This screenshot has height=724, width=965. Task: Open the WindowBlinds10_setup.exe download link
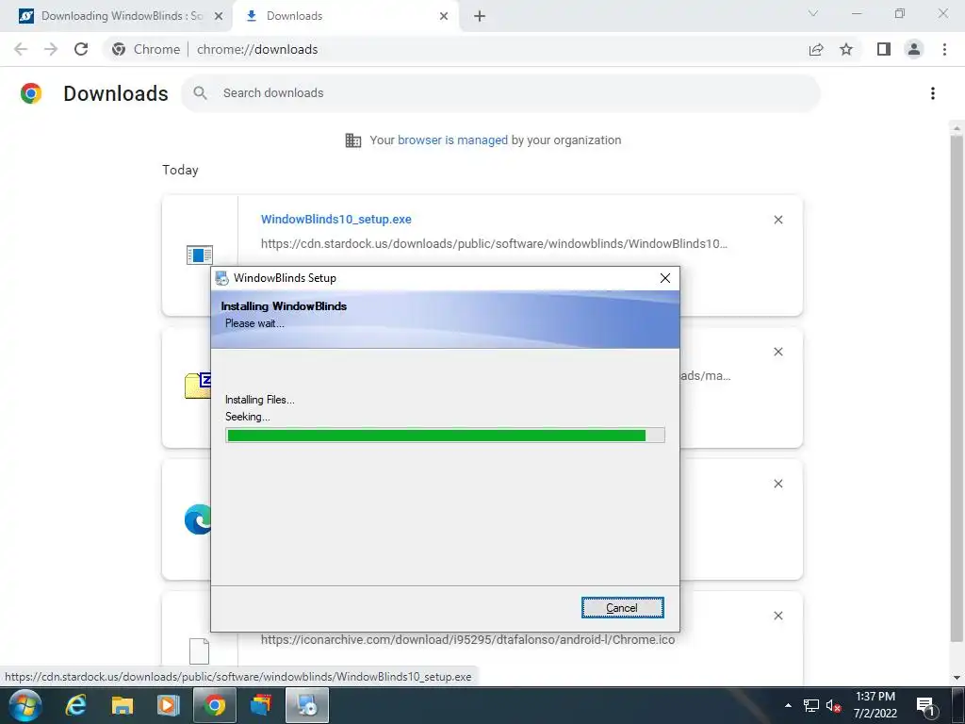click(x=336, y=219)
